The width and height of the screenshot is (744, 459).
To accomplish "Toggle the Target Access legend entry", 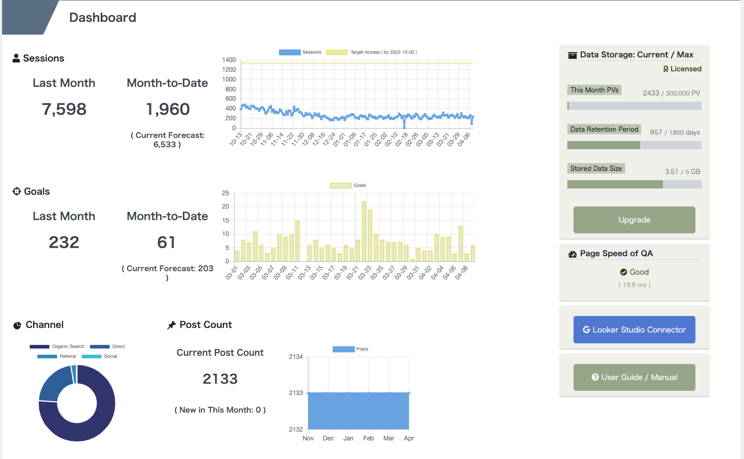I will pyautogui.click(x=372, y=52).
